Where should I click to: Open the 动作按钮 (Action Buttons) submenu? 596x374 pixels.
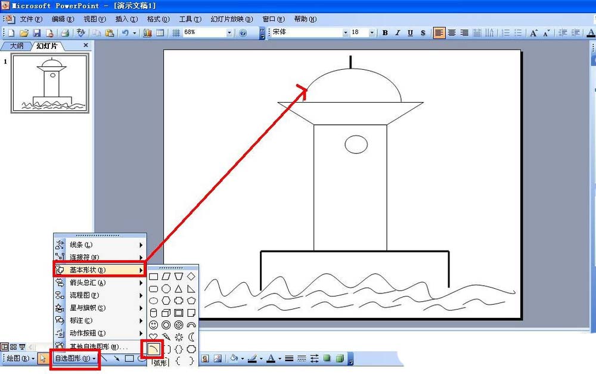tap(100, 333)
